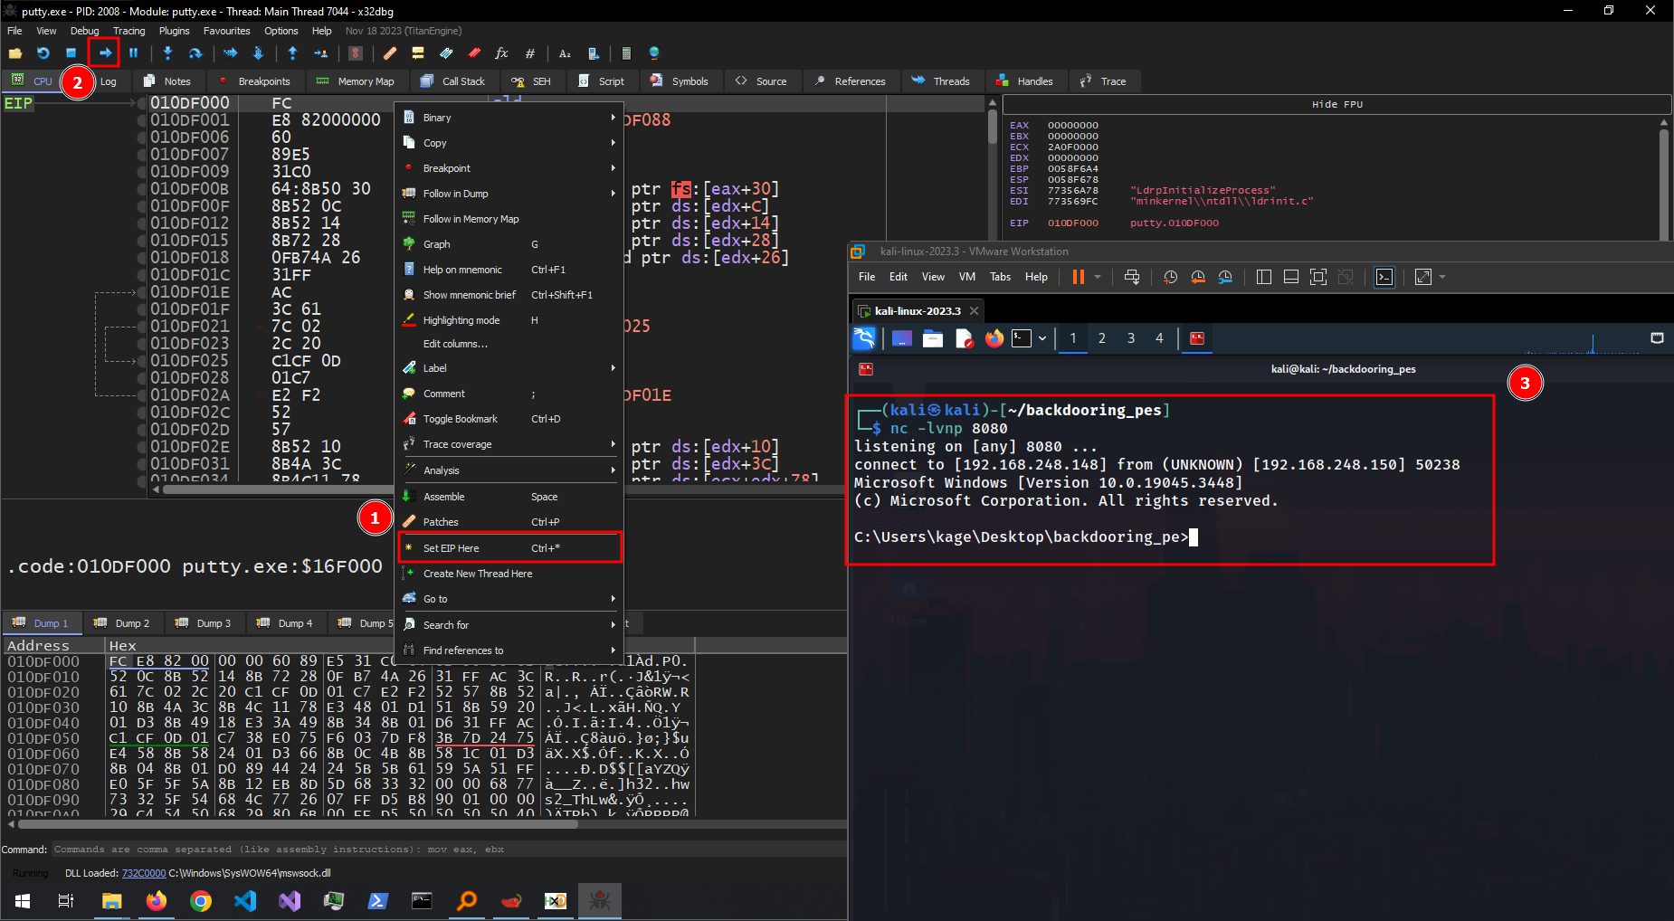Take a VMware snapshot with the clock-plus icon
The height and width of the screenshot is (921, 1674).
click(1170, 277)
